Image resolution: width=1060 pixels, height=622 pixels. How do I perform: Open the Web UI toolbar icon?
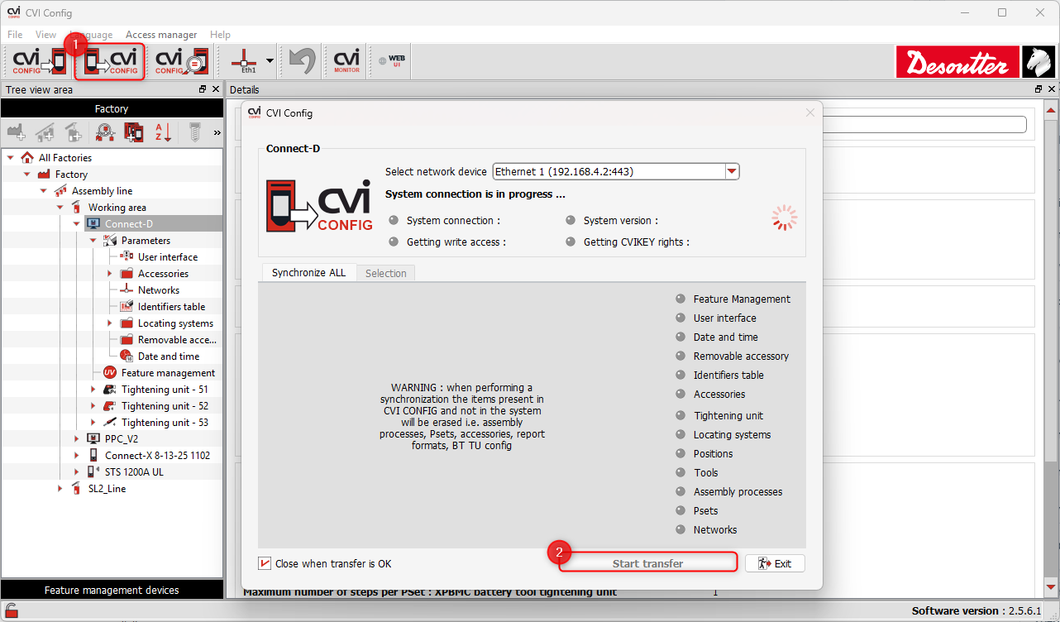(x=391, y=61)
